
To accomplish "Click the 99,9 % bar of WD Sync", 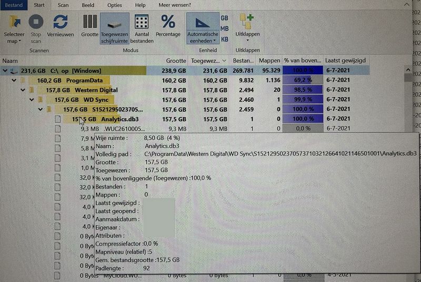I will coord(303,99).
